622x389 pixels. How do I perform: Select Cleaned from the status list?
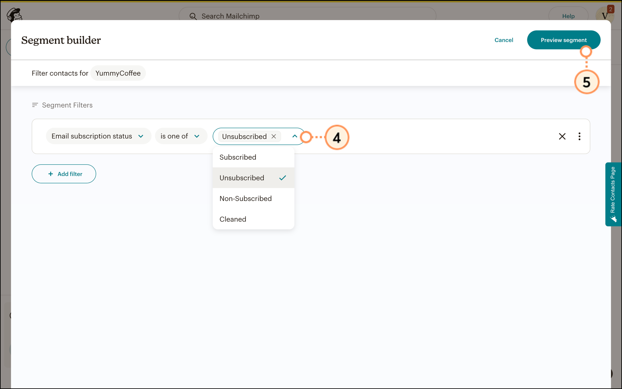pyautogui.click(x=253, y=219)
